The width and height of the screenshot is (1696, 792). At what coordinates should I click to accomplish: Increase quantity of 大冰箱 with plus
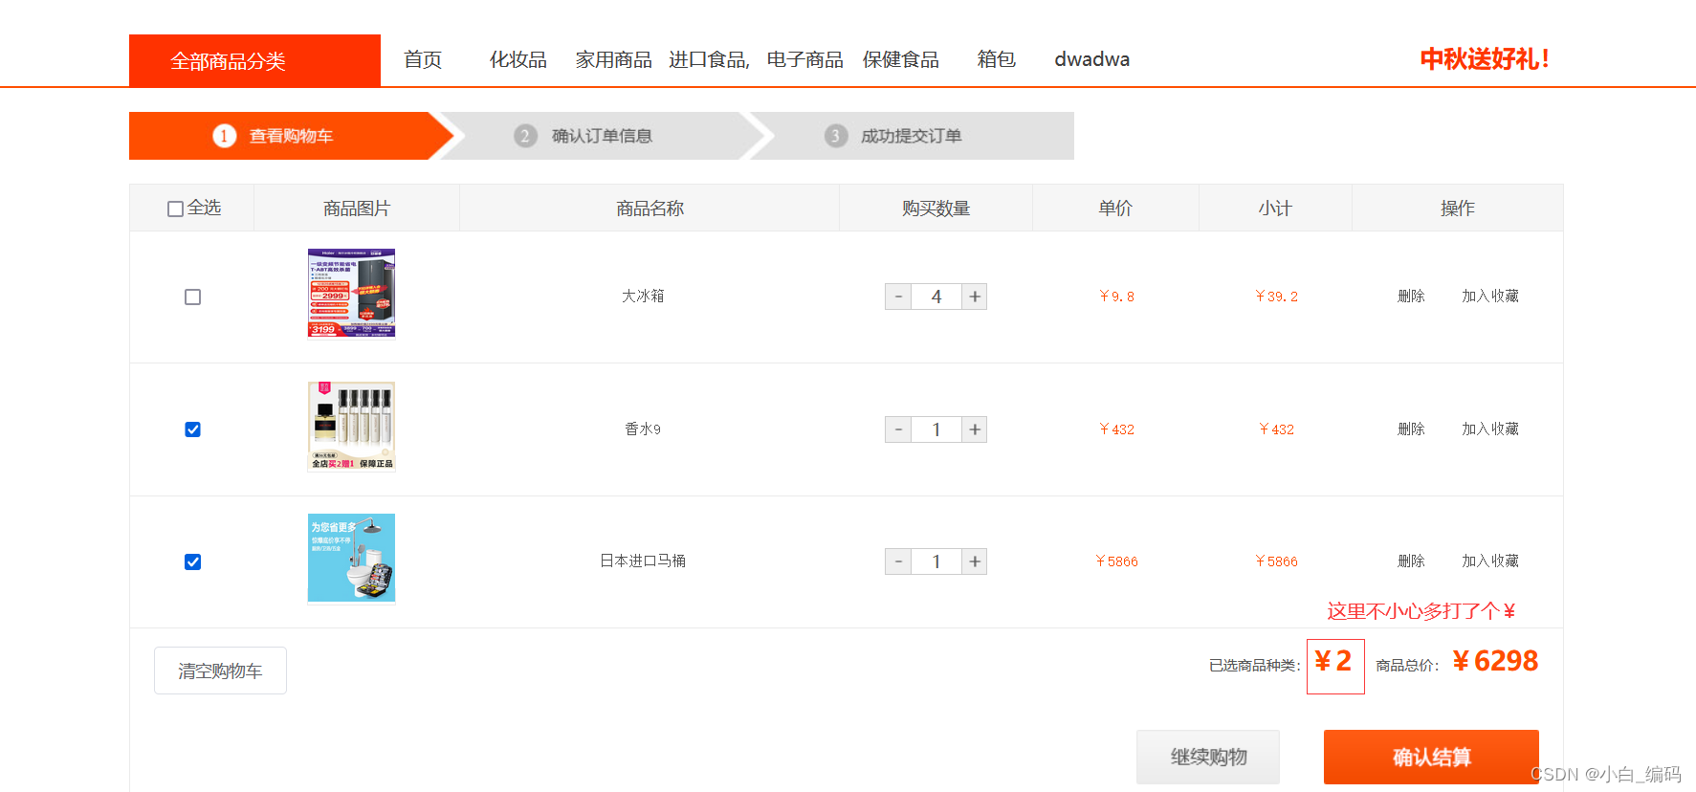tap(974, 297)
